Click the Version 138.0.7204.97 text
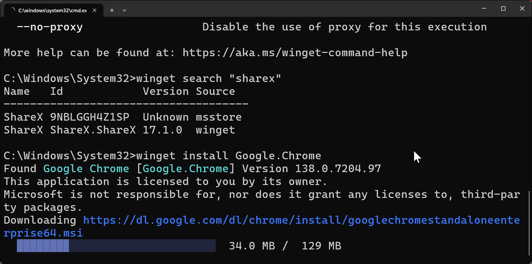The height and width of the screenshot is (264, 532). (311, 169)
